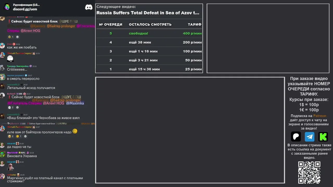Open the green Kick icon button

[x=323, y=137]
